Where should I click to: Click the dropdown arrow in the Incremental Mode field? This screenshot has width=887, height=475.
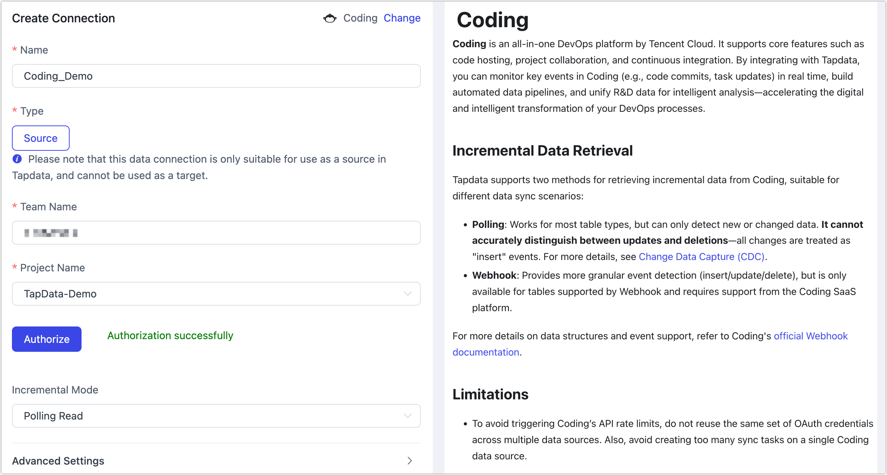point(407,416)
